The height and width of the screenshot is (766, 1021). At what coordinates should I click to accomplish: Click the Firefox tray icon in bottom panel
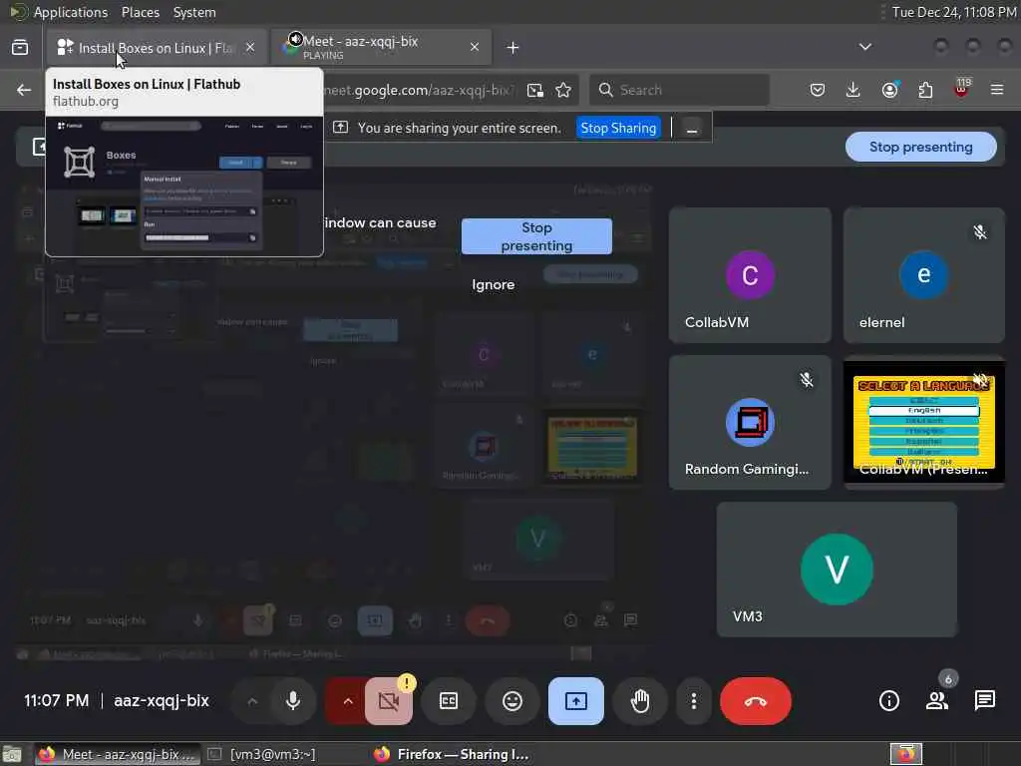(905, 754)
